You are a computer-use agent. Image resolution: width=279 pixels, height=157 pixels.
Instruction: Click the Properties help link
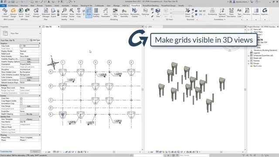pos(6,151)
